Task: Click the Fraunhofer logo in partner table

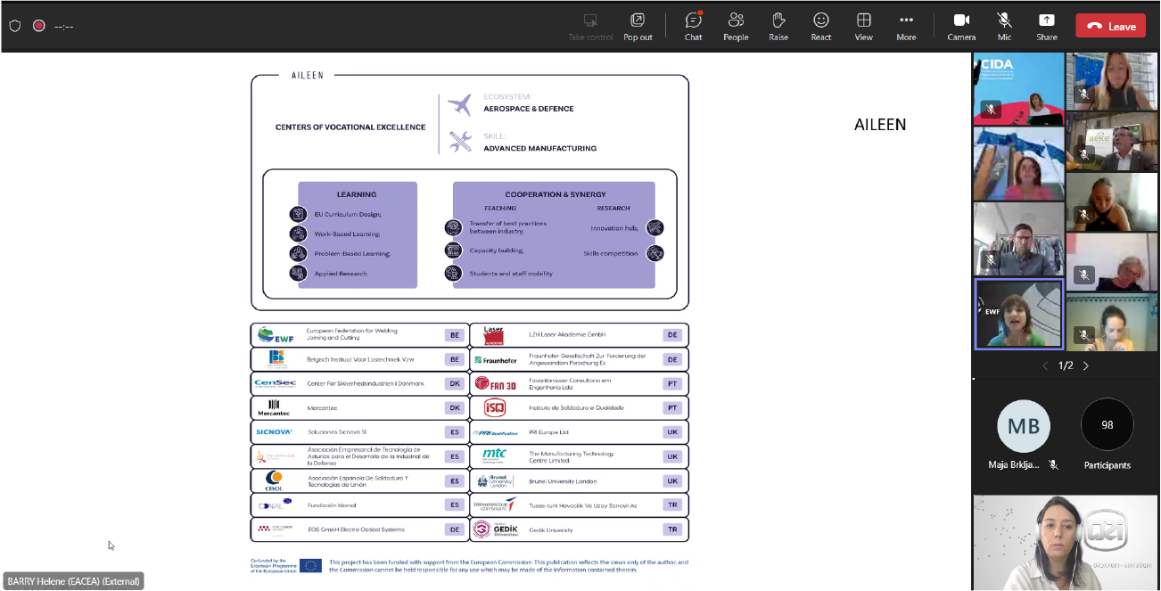Action: point(495,360)
